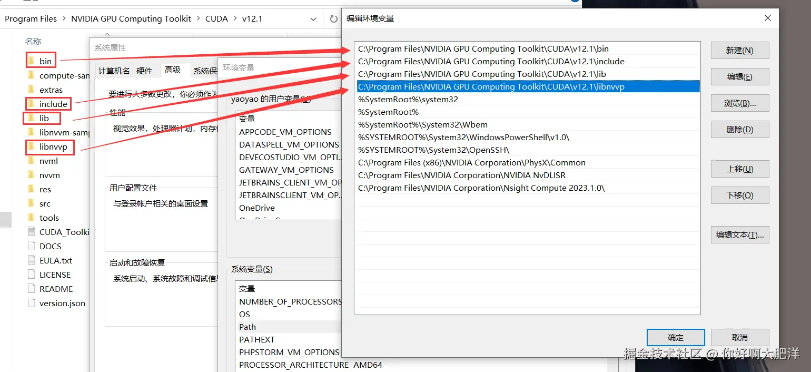Open the address bar history dropdown
Viewport: 811px width, 372px height.
click(314, 18)
